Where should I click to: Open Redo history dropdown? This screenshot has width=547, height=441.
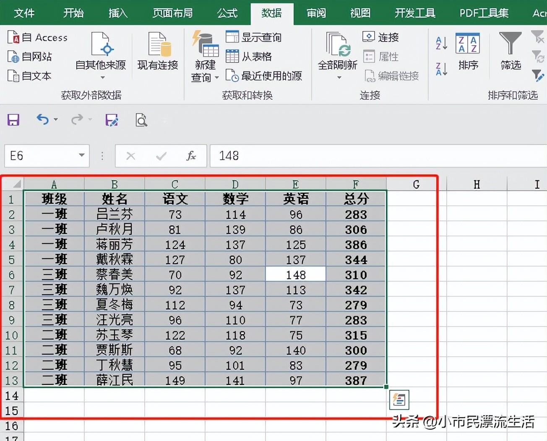90,120
